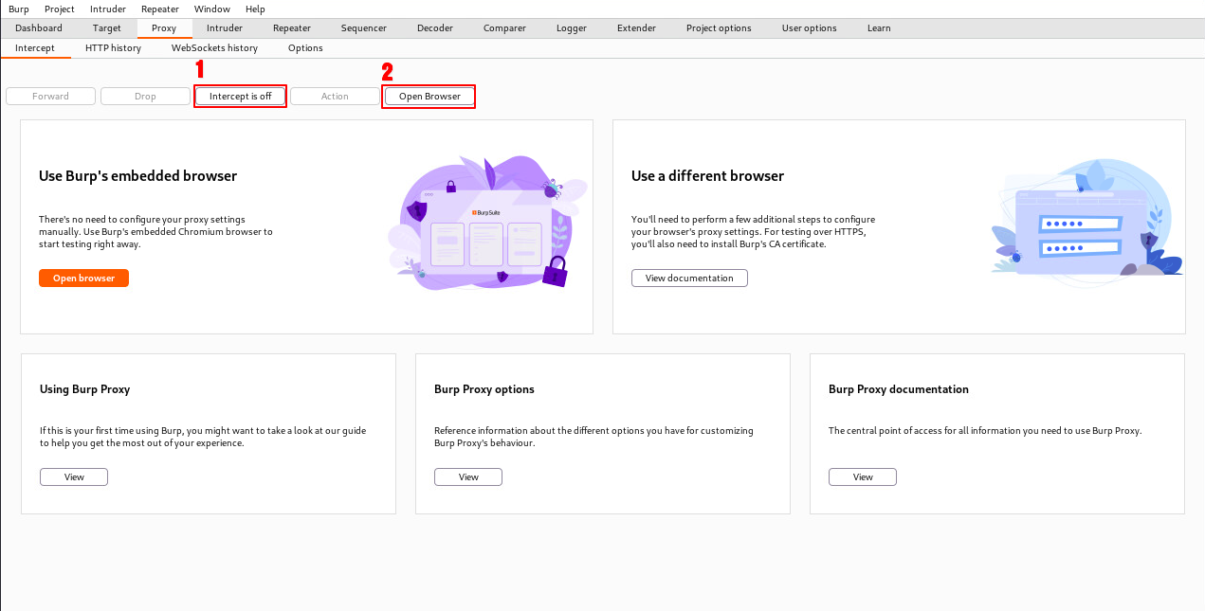Image resolution: width=1205 pixels, height=611 pixels.
Task: Click the Open Browser toolbar button
Action: pyautogui.click(x=429, y=97)
